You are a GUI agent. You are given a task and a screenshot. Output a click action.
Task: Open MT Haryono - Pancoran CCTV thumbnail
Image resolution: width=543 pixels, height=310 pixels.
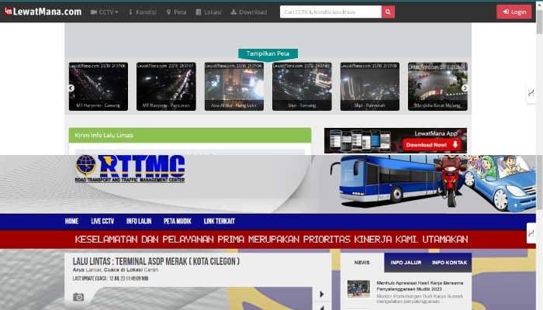pos(166,87)
